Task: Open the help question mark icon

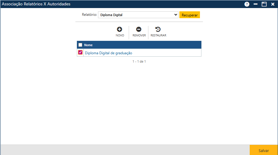Action: 247,4
